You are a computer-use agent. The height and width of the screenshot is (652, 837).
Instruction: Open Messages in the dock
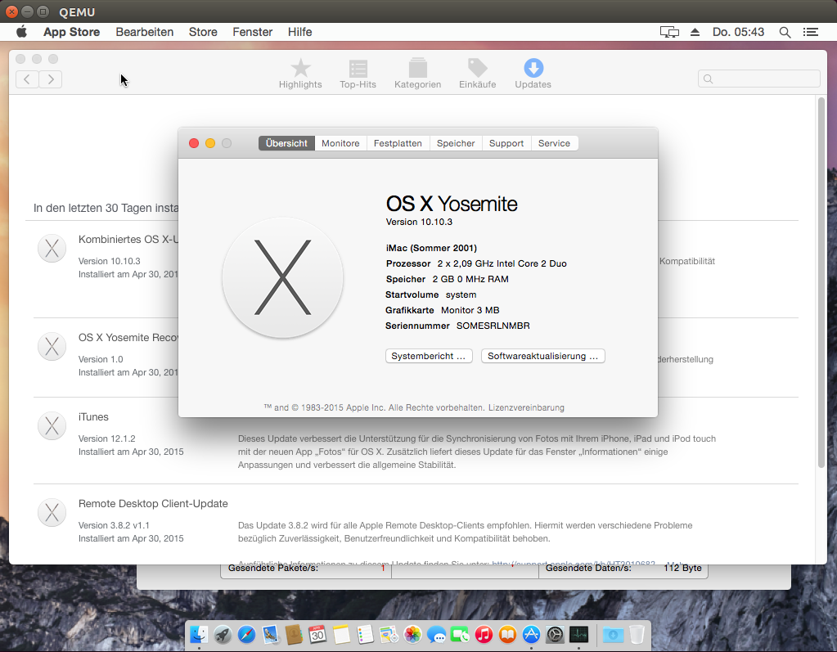(x=436, y=634)
